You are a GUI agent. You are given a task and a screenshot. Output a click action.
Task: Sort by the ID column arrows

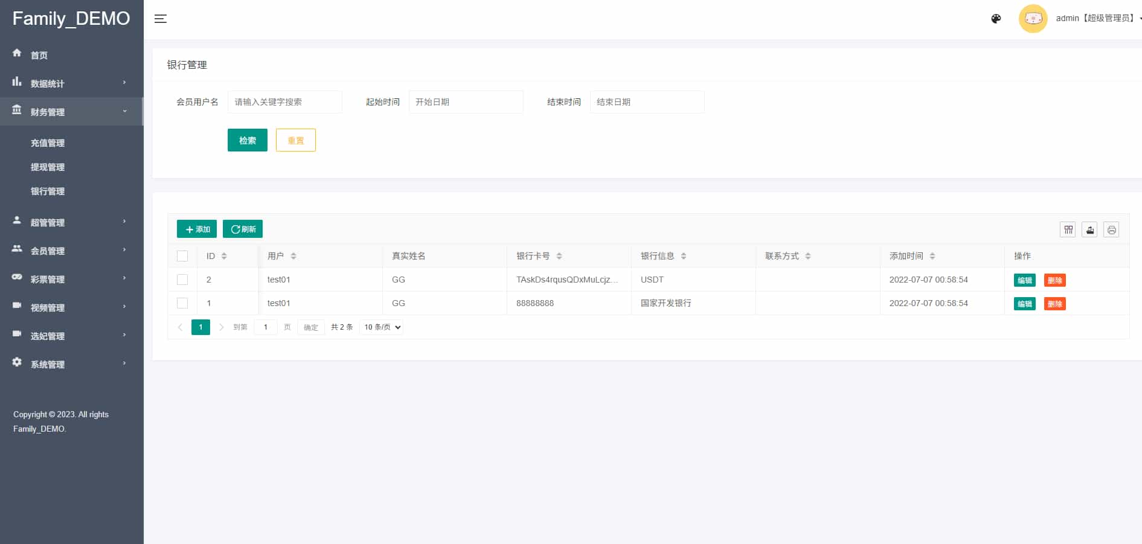pyautogui.click(x=224, y=256)
